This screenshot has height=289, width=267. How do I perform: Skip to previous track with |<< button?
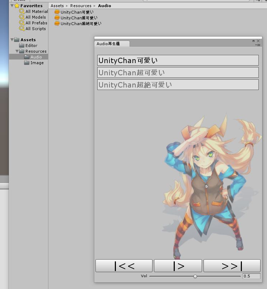[x=124, y=266]
